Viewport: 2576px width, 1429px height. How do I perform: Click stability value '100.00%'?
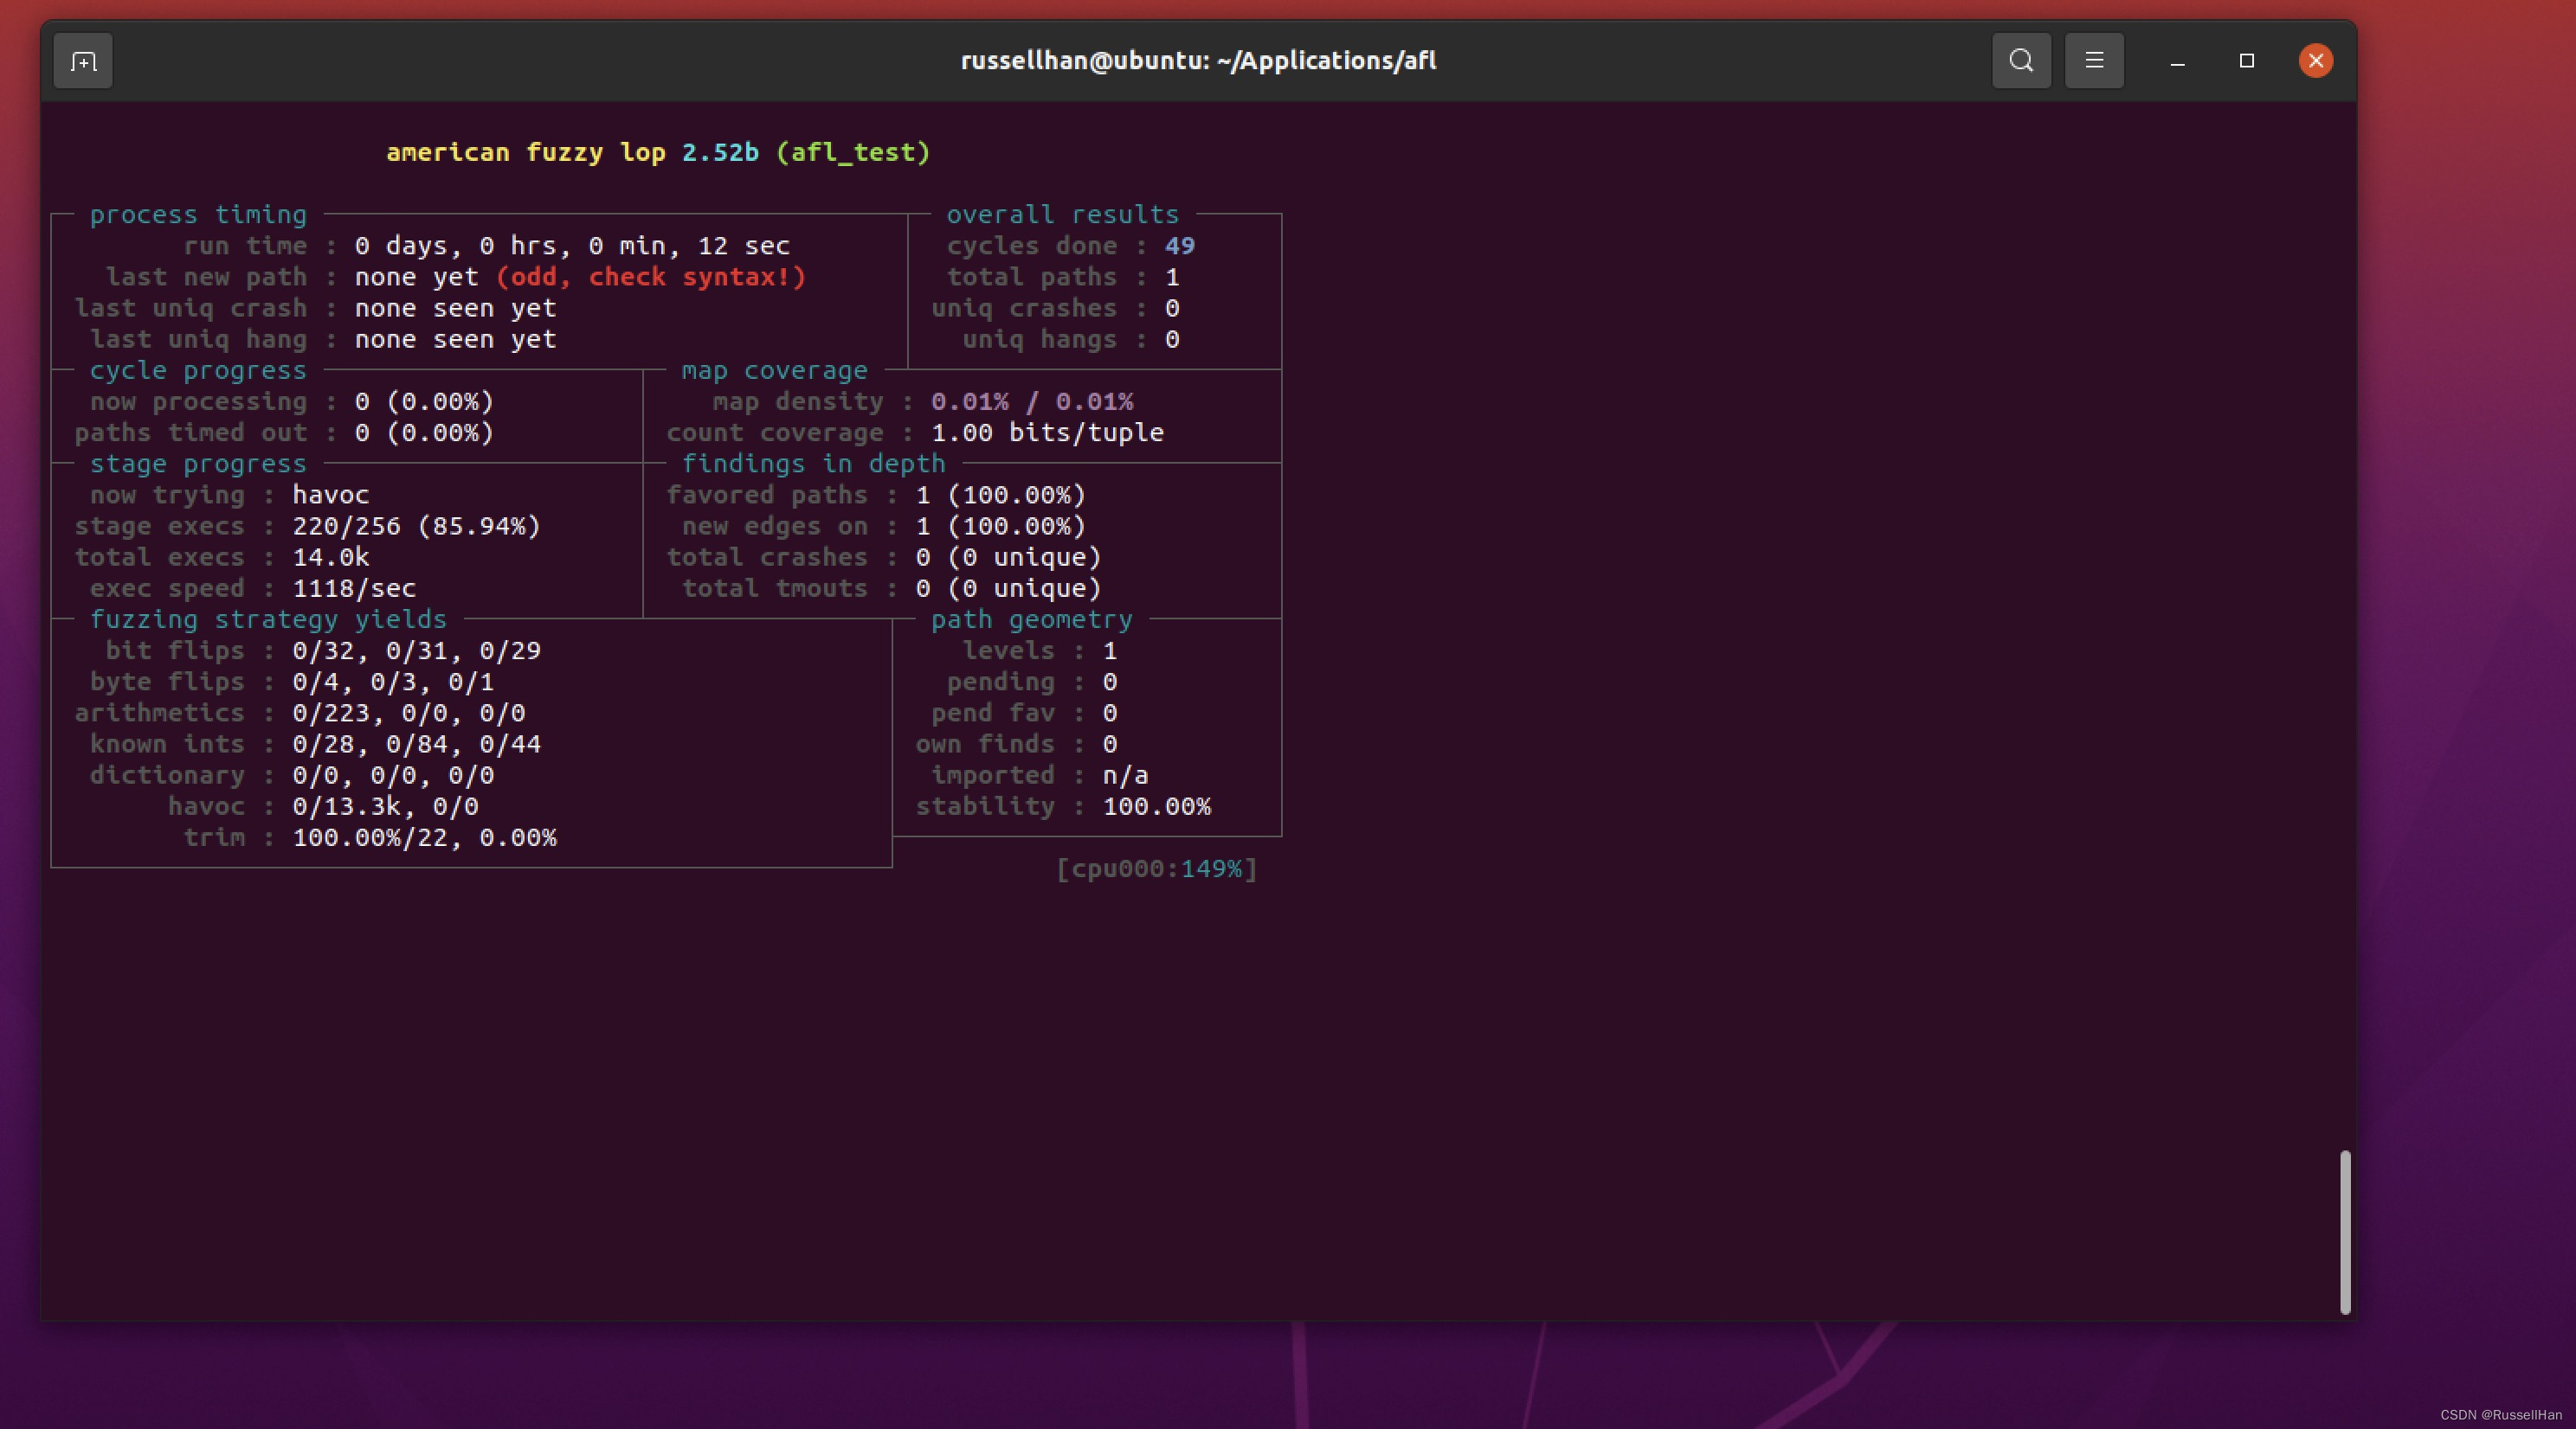[1156, 805]
